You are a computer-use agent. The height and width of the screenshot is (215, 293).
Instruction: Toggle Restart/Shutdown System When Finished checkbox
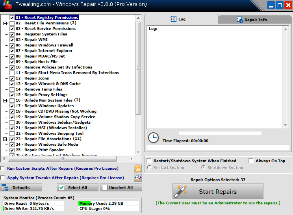click(149, 161)
